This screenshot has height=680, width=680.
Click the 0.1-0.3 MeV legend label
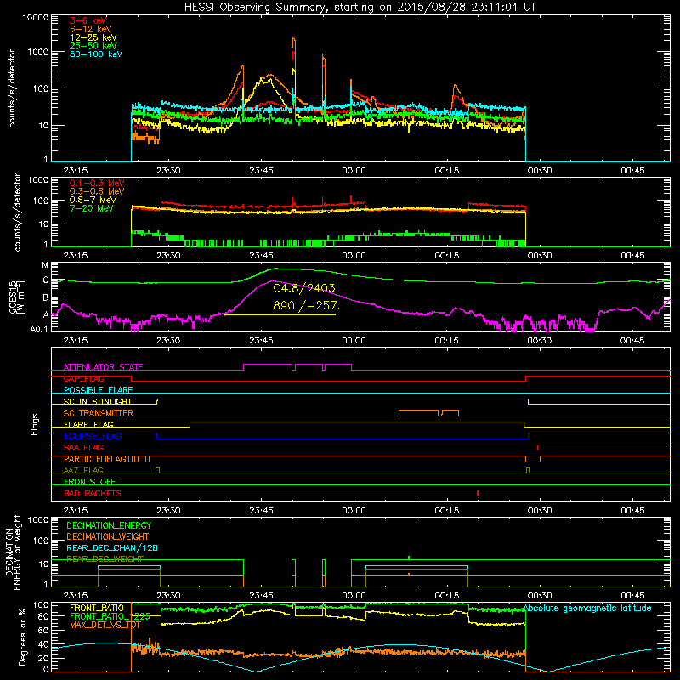coord(97,183)
